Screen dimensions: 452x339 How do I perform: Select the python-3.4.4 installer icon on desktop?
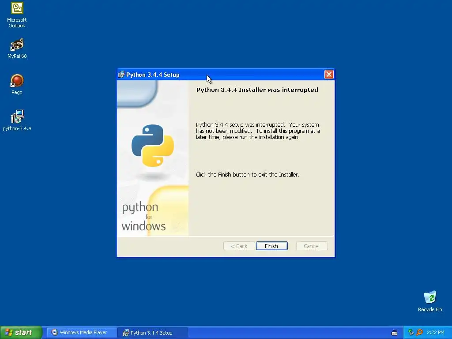pos(17,121)
